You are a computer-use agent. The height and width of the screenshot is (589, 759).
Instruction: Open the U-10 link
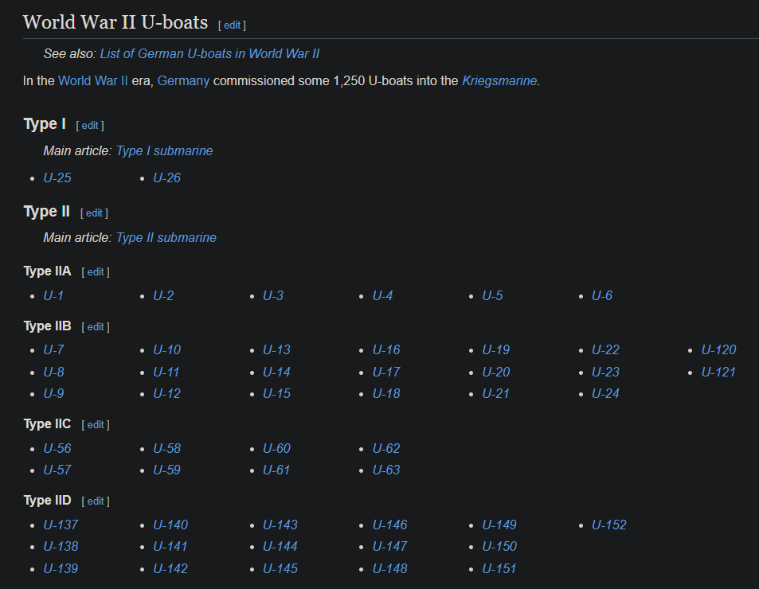pos(167,350)
